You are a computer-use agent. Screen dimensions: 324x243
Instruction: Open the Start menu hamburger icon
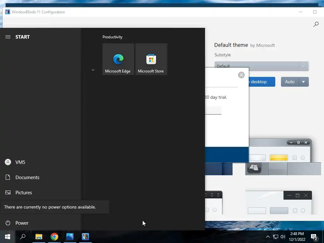pos(8,37)
